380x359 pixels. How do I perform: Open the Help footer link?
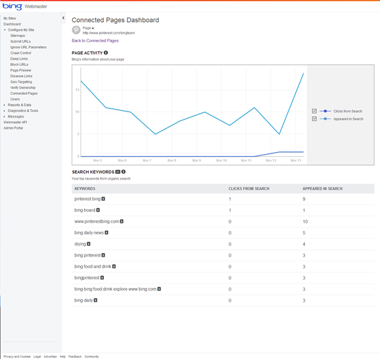63,356
